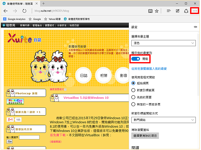Screen dimensions: 201x150
Task: Click the 隨意窩 toolbar logo
Action: tap(9, 25)
